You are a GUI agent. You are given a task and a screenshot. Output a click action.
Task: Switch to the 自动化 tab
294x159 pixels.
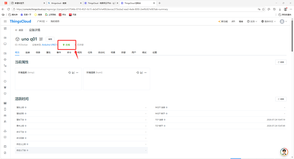(x=101, y=52)
